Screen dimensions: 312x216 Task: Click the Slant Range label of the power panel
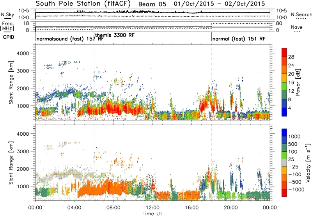coord(11,82)
